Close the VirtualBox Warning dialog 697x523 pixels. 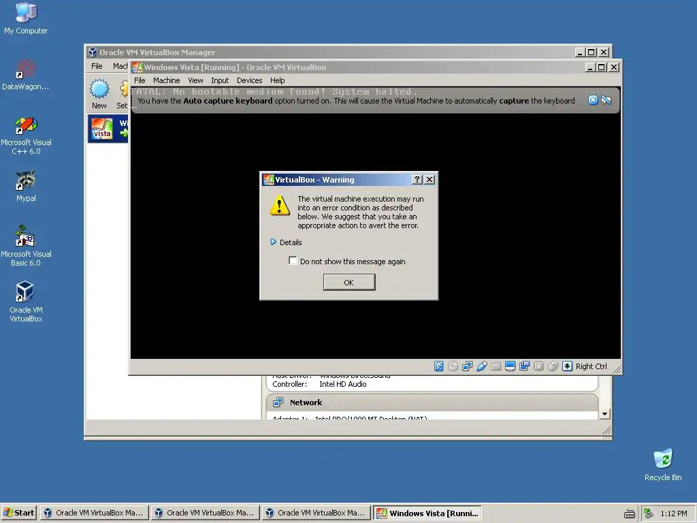tap(429, 179)
